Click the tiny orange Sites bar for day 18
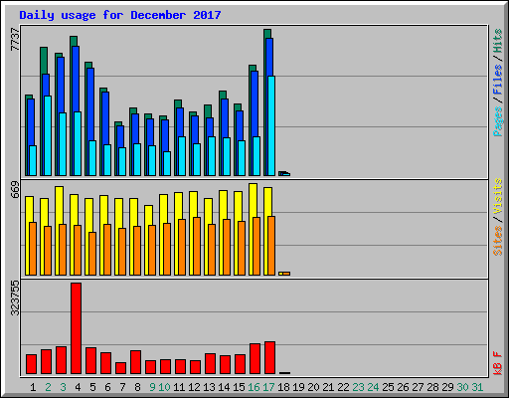 coord(286,274)
